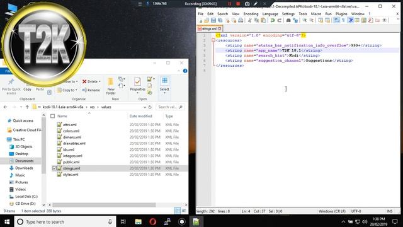Go up one folder level in Explorer
Viewport: 403px width, 227px height.
point(27,107)
